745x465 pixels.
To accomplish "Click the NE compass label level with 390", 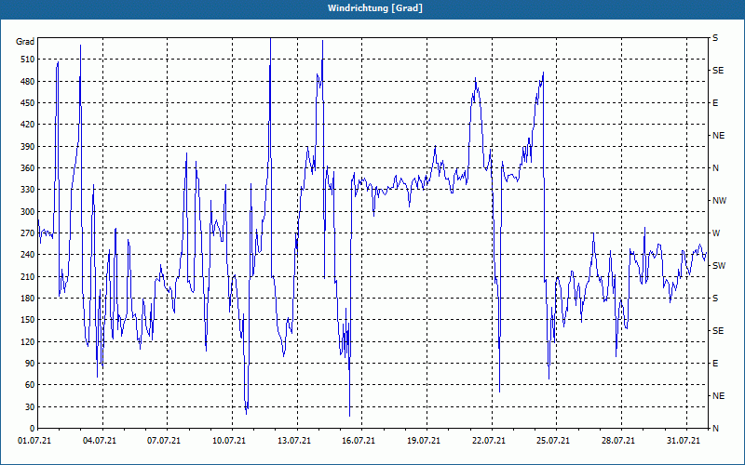I will [x=719, y=136].
